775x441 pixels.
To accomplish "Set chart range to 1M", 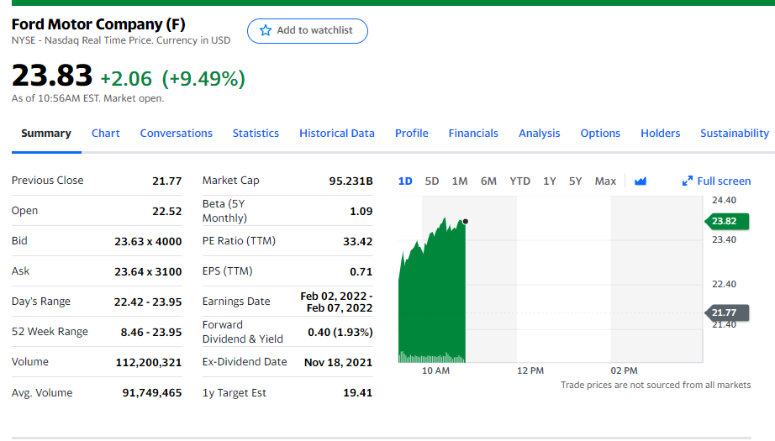I will [460, 181].
